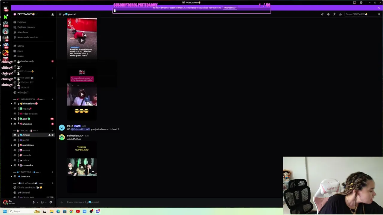
Task: Open Microsoft Edge from the taskbar
Action: [58, 211]
